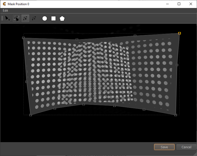Select the highlighted top-right mask point
Image resolution: width=197 pixels, height=156 pixels.
pyautogui.click(x=180, y=33)
